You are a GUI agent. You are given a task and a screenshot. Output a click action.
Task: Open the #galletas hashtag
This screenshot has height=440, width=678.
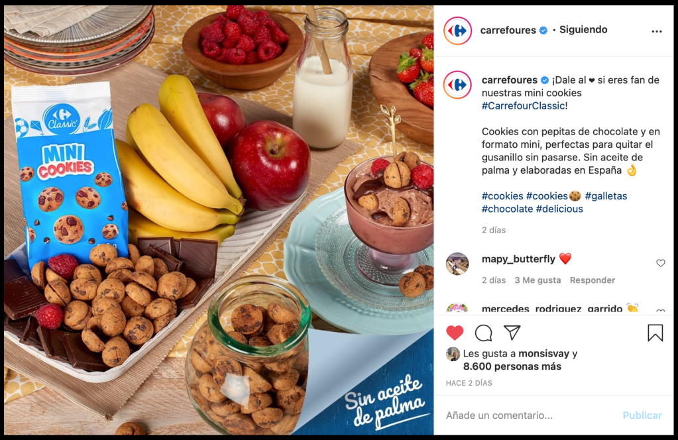click(606, 195)
